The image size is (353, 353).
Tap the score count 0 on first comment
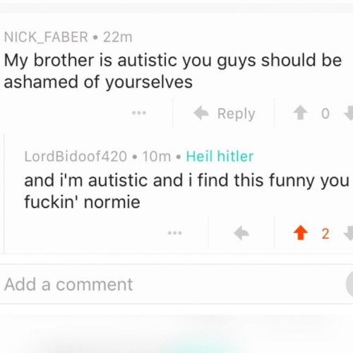point(325,114)
